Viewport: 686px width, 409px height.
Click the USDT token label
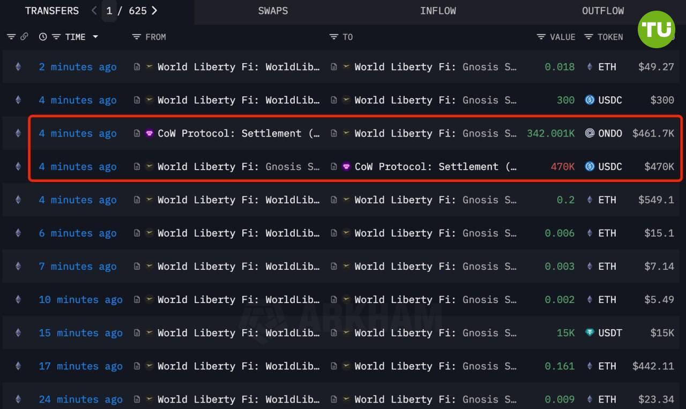(x=610, y=332)
